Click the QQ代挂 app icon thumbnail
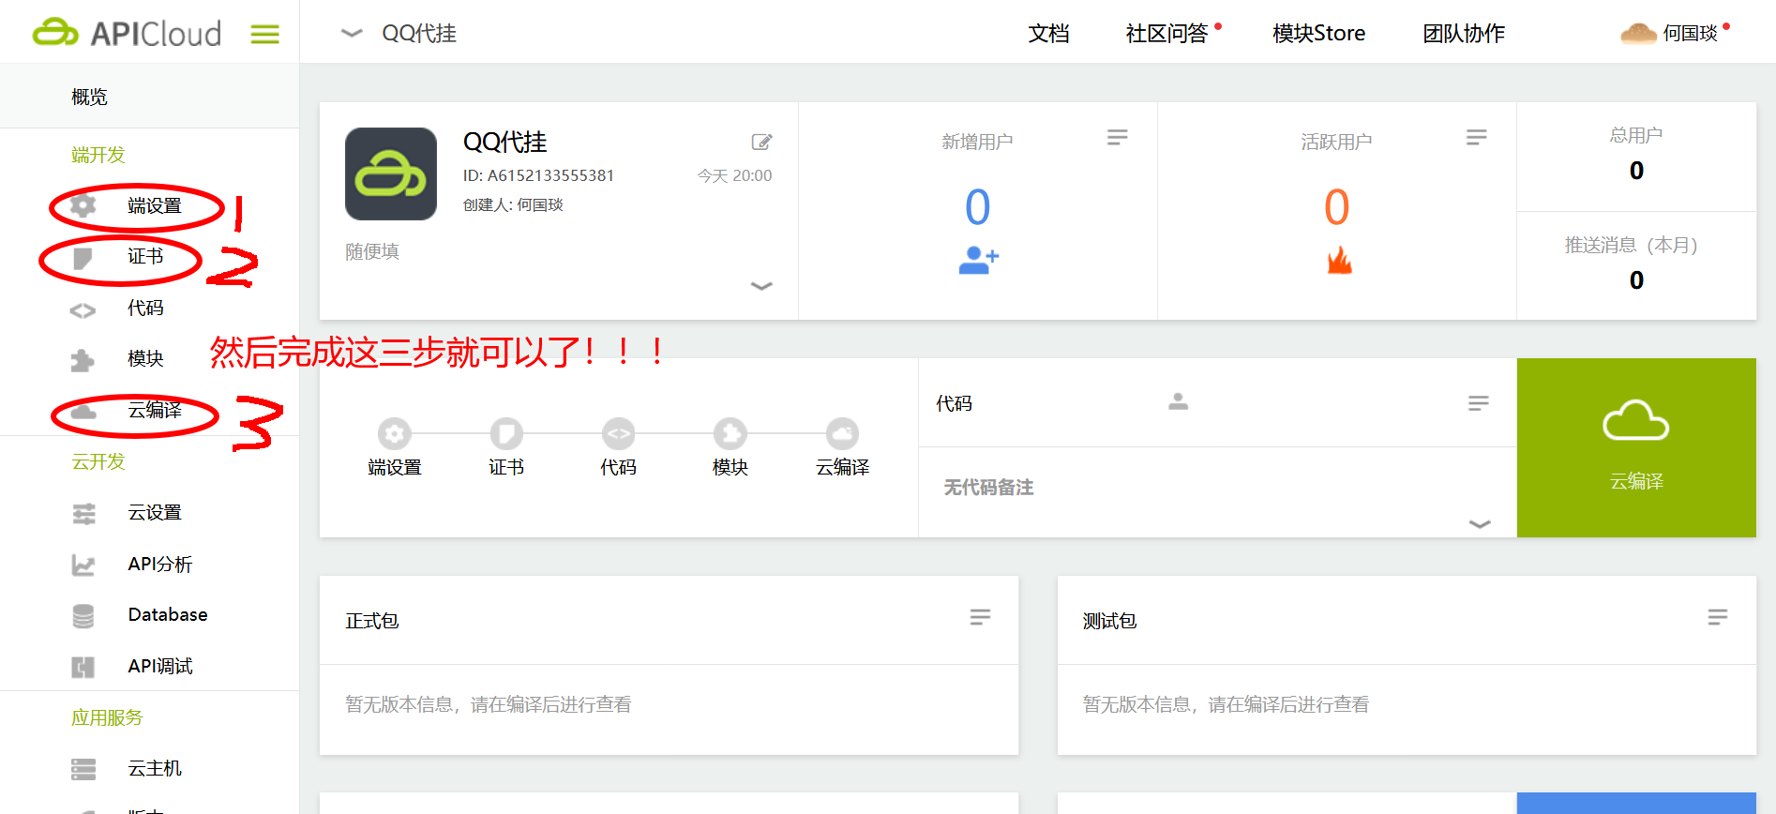The width and height of the screenshot is (1776, 814). pos(391,174)
